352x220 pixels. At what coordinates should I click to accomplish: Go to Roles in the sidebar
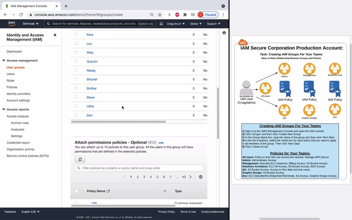10,80
